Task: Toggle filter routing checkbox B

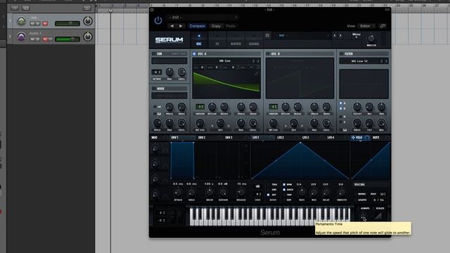Action: (341, 108)
